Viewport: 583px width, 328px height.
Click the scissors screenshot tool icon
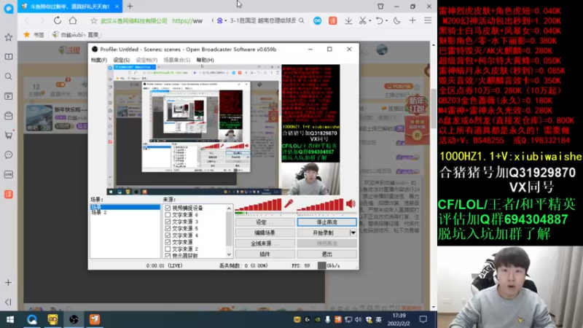tap(362, 21)
